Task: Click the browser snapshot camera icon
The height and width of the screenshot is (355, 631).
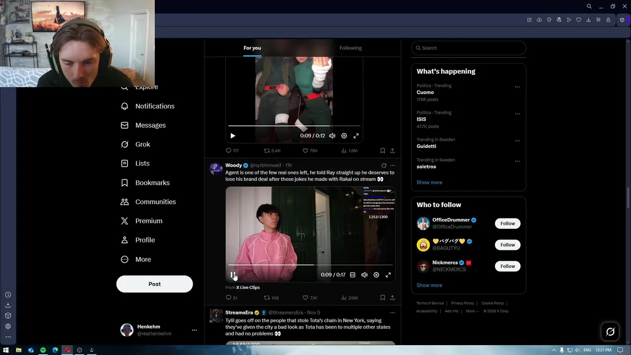Action: [x=539, y=20]
